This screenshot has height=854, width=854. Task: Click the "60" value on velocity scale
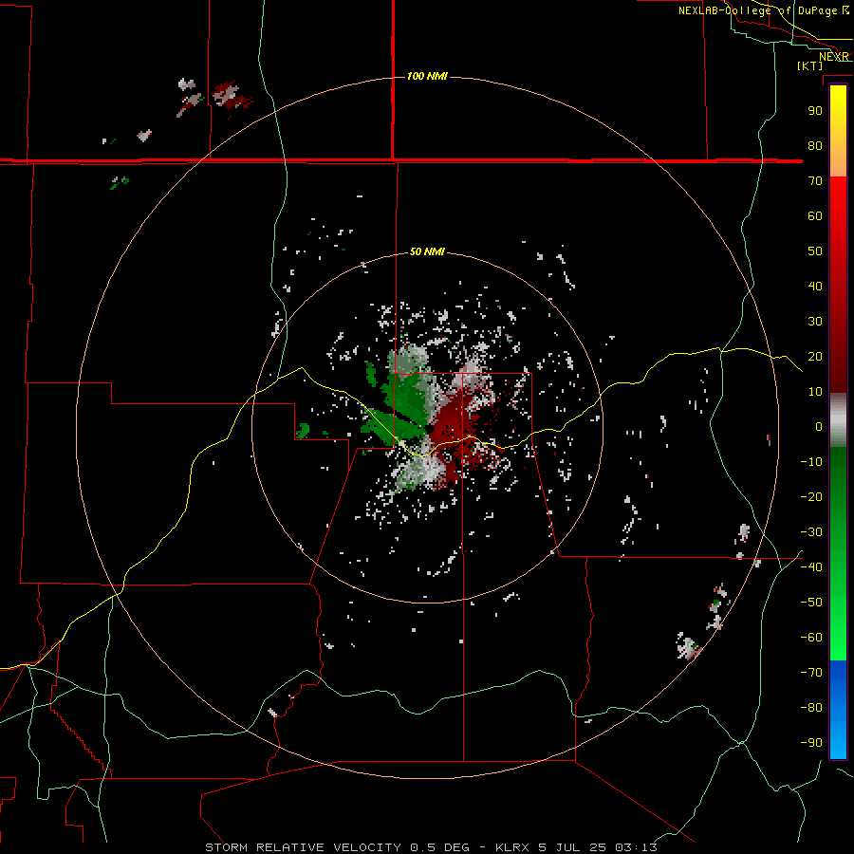(x=815, y=215)
